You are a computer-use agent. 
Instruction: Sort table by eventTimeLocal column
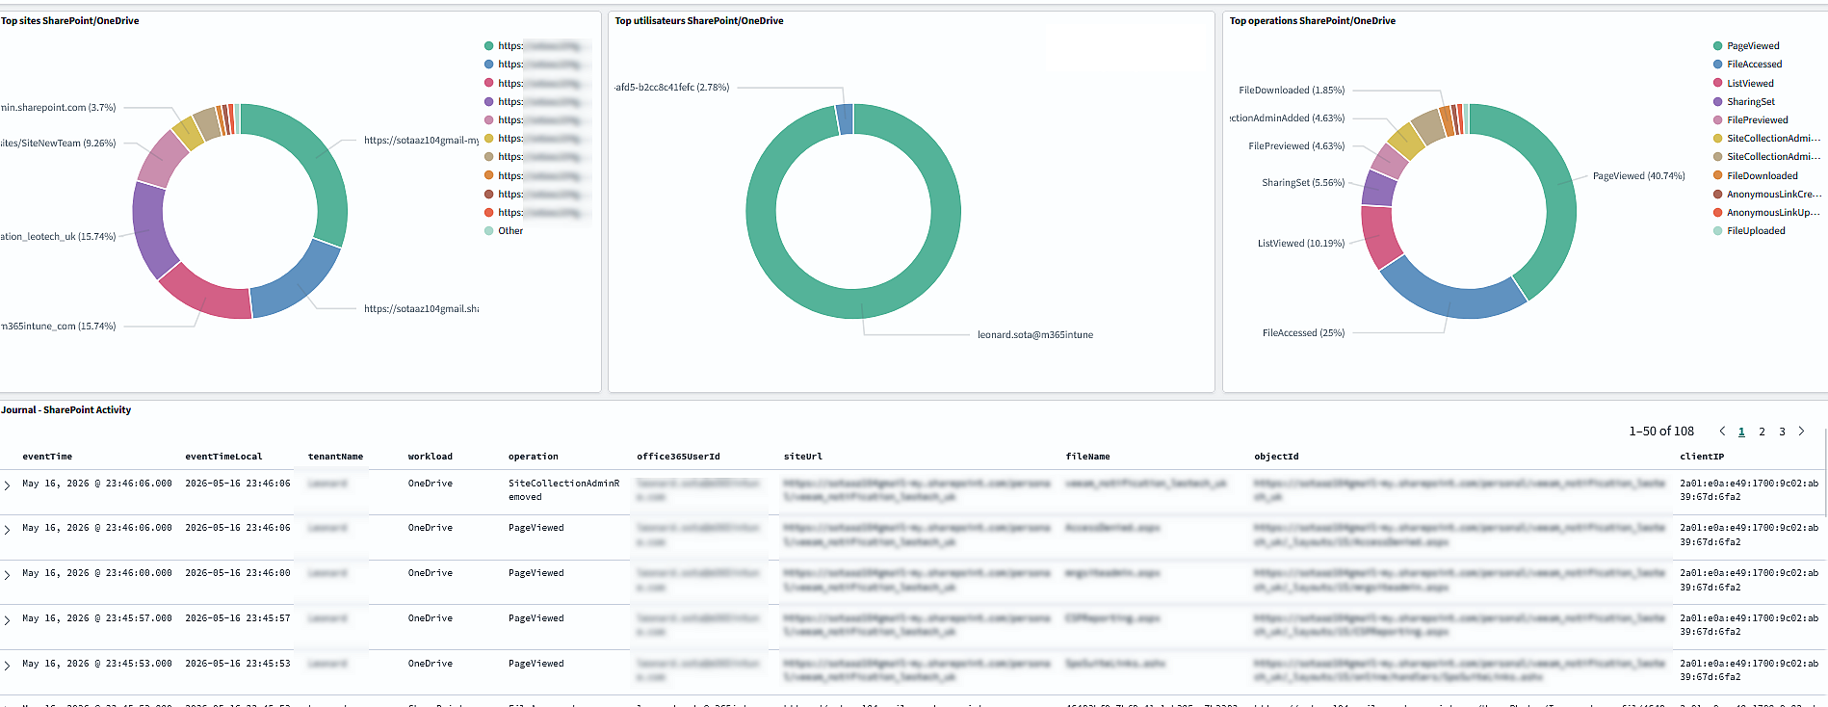[x=223, y=457]
